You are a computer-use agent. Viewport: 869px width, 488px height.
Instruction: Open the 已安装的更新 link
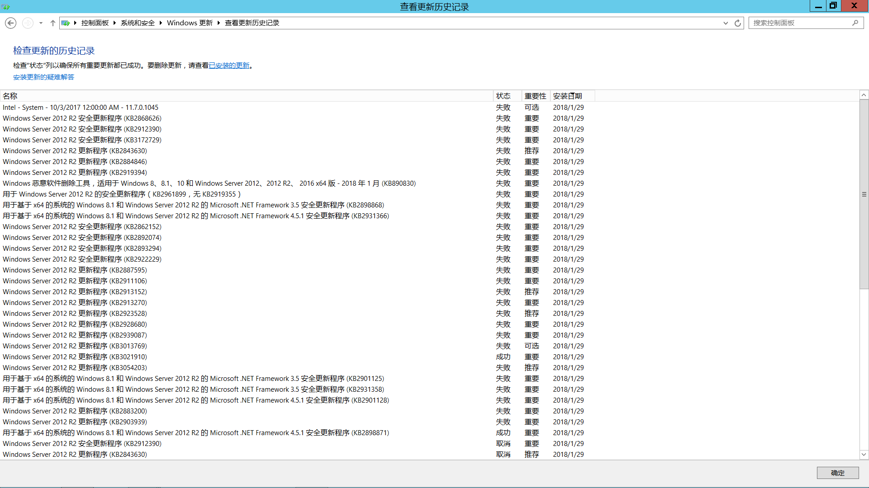click(x=229, y=66)
